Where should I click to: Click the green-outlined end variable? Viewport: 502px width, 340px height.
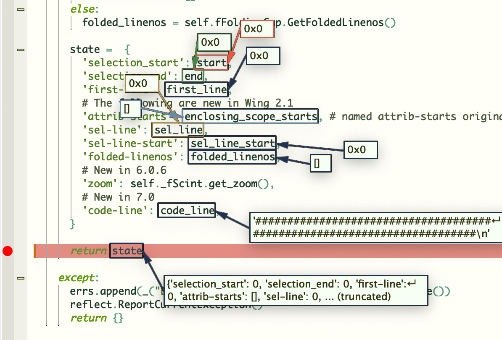[193, 76]
